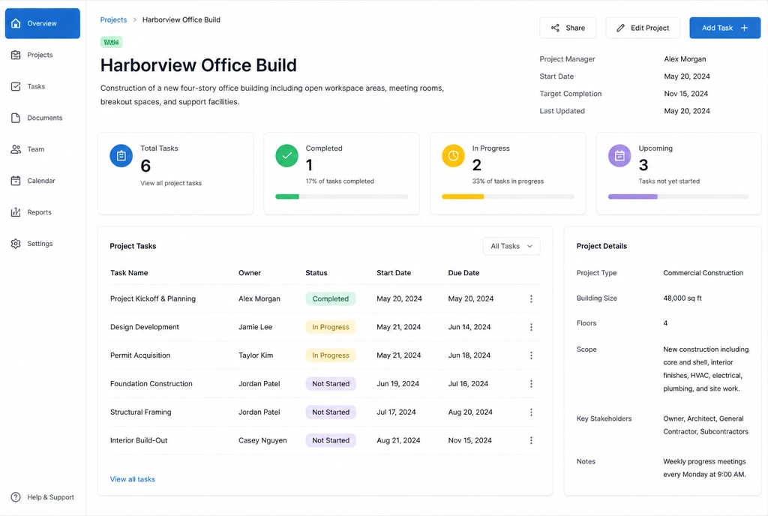Click the Due Date column header
The width and height of the screenshot is (768, 516).
(x=463, y=273)
